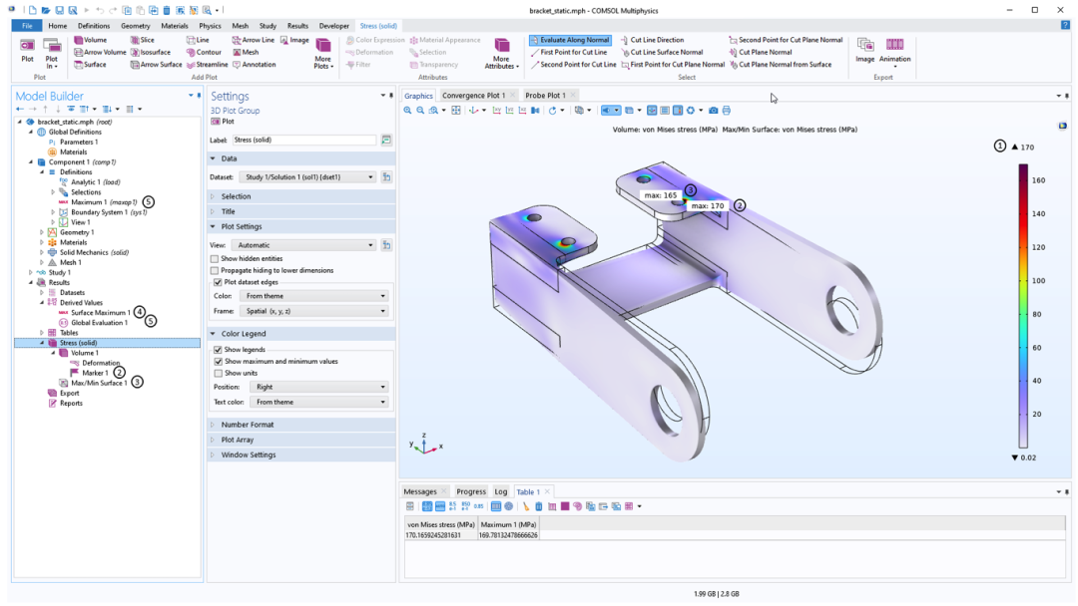This screenshot has width=1078, height=606.
Task: Enable Propagate hiding to lower dimensions
Action: tap(215, 270)
